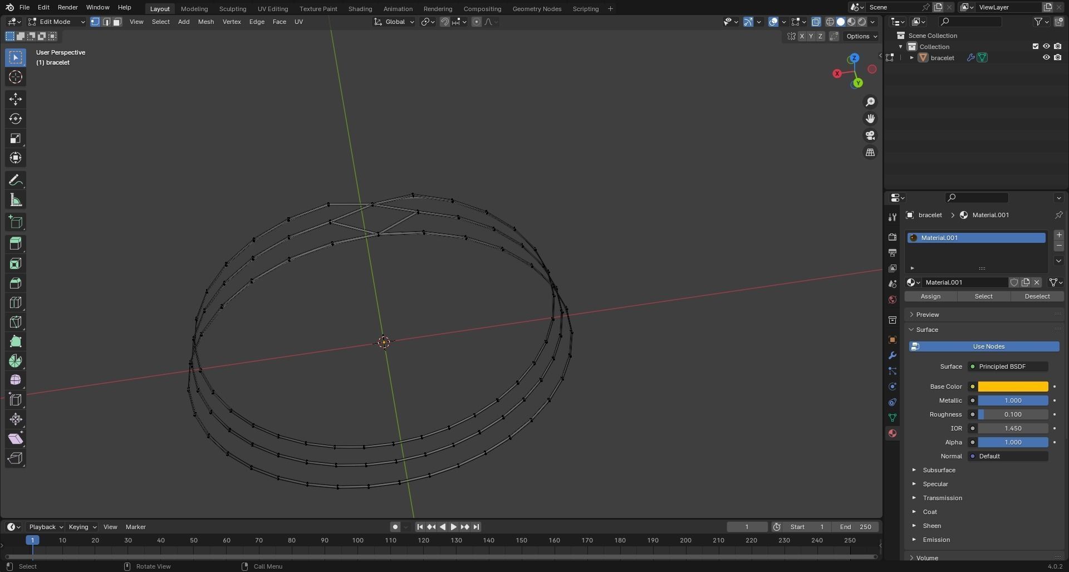Click the pan view hand icon
The width and height of the screenshot is (1069, 572).
click(x=870, y=119)
